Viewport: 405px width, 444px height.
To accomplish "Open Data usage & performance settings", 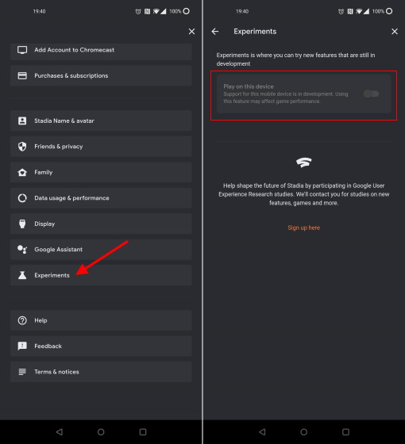I will 101,198.
